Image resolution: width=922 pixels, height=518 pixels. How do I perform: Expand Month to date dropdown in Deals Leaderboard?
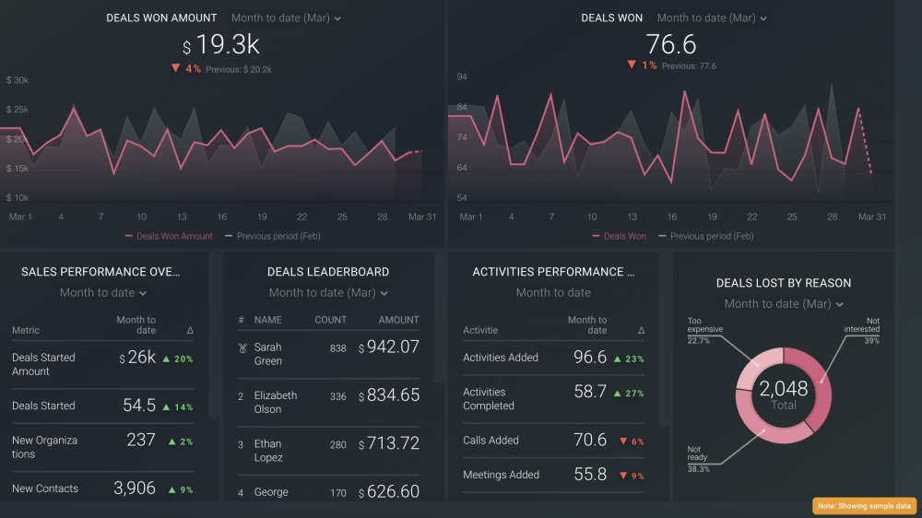328,293
